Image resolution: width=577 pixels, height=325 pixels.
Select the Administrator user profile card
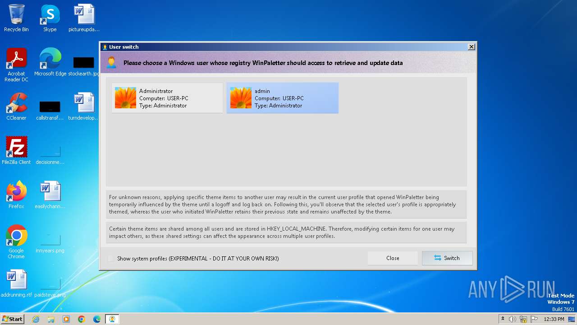[x=167, y=98]
